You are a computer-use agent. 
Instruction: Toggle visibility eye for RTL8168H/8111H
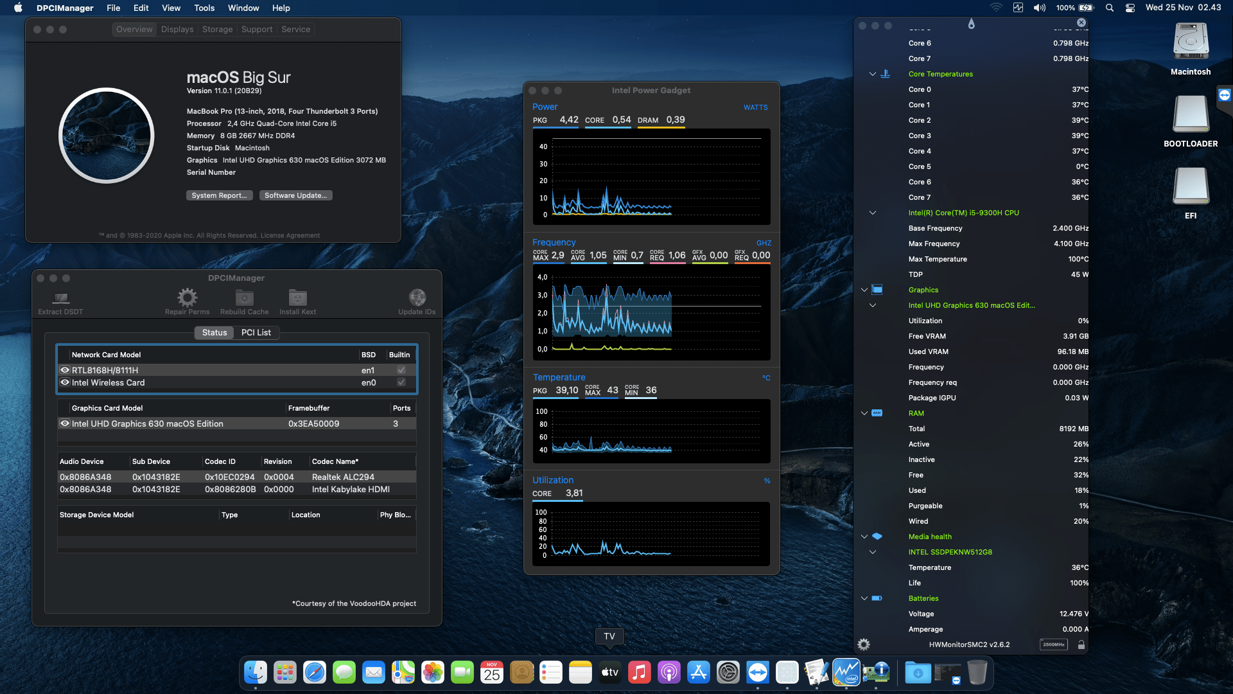click(65, 369)
